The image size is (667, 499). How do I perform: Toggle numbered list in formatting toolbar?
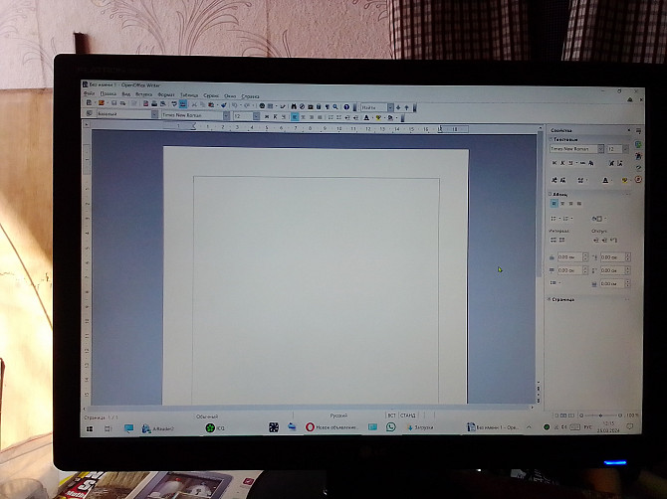(x=331, y=117)
